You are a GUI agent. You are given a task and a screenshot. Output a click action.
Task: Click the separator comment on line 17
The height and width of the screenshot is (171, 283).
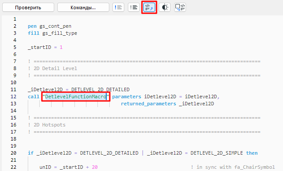coord(144,132)
